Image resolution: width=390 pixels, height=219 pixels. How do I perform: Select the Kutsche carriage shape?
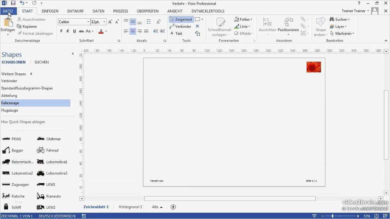pos(13,196)
